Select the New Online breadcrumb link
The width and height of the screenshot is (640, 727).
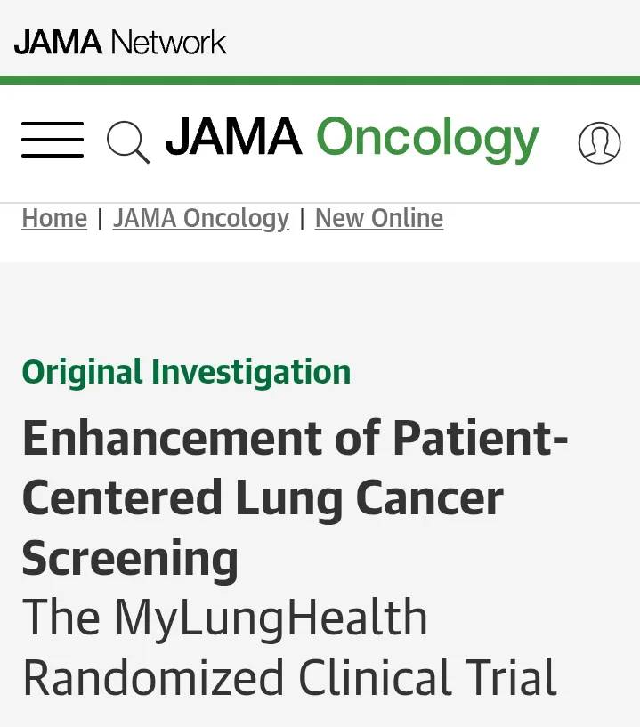379,218
